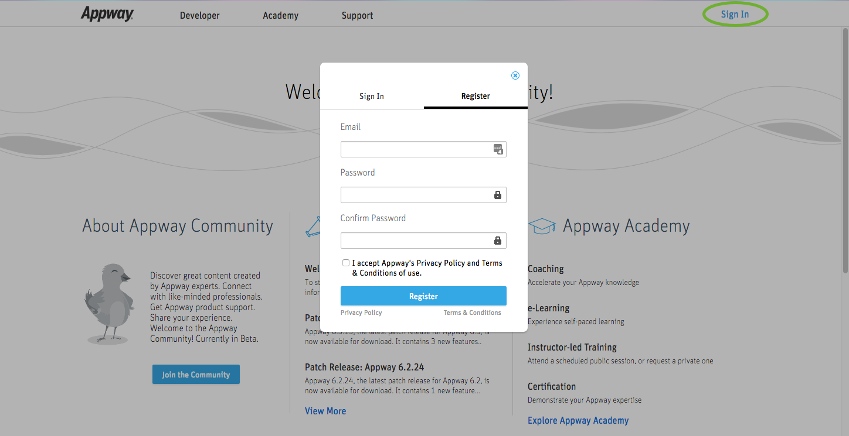The height and width of the screenshot is (436, 849).
Task: Switch to the Sign In tab
Action: pyautogui.click(x=372, y=96)
